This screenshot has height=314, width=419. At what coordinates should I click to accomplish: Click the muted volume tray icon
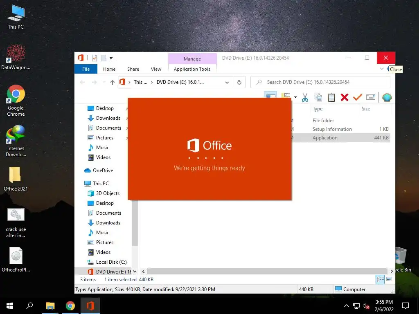(366, 306)
